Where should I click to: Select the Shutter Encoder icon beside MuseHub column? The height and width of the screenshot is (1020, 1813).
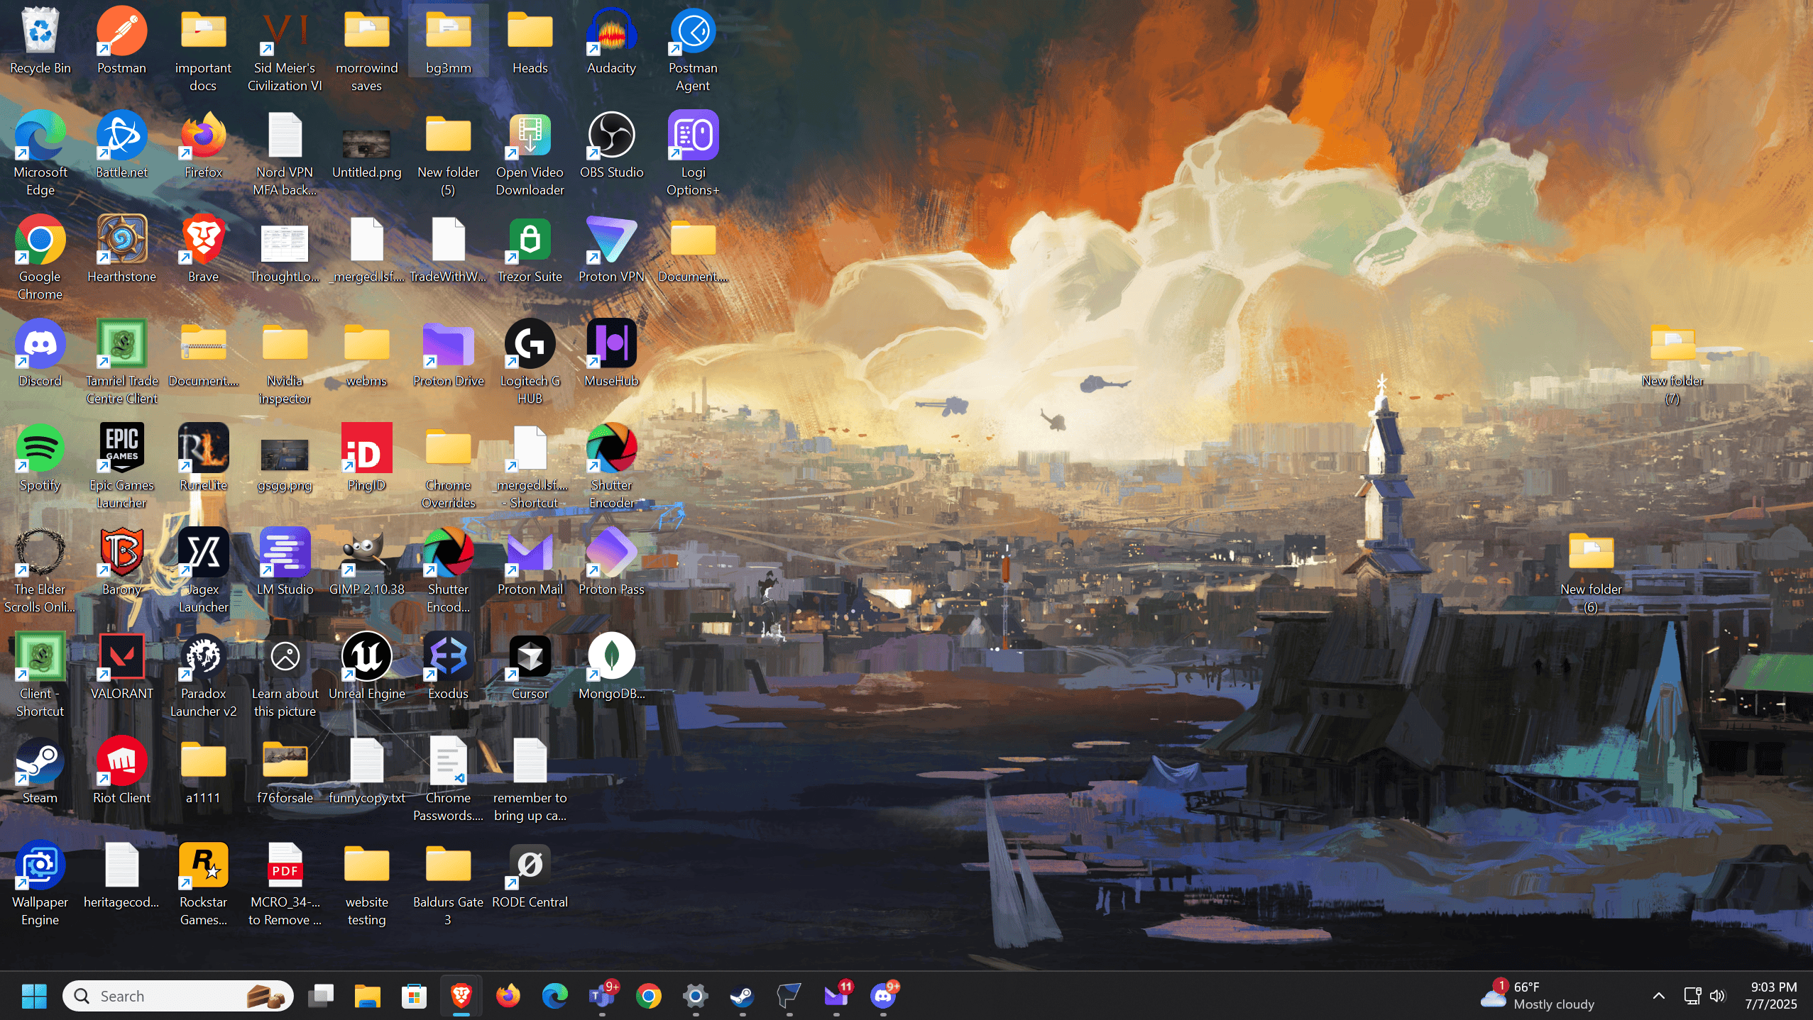pos(611,467)
